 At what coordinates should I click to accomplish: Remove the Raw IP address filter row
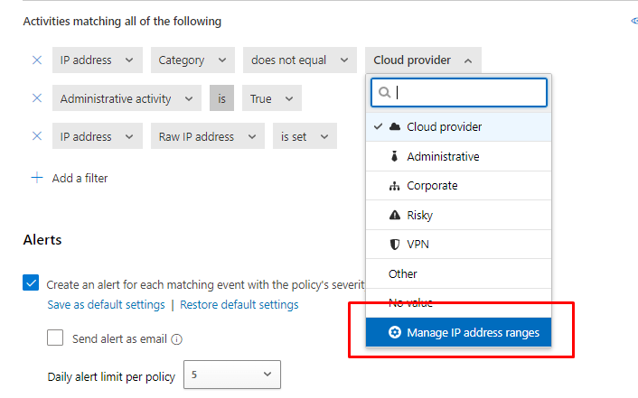37,136
